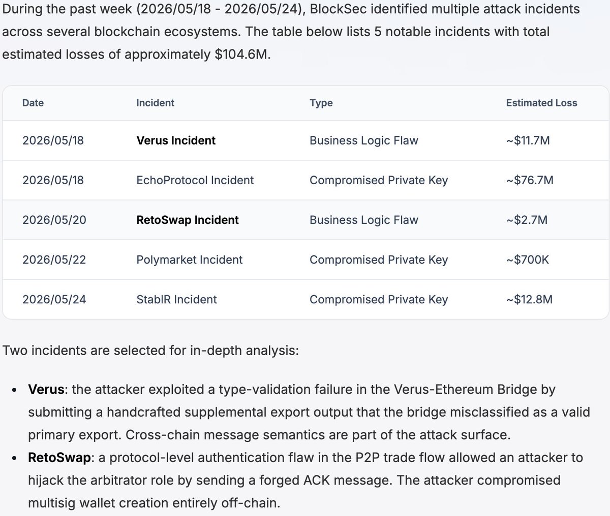Image resolution: width=610 pixels, height=516 pixels.
Task: Open the RetoSwap Incident link
Action: 188,220
